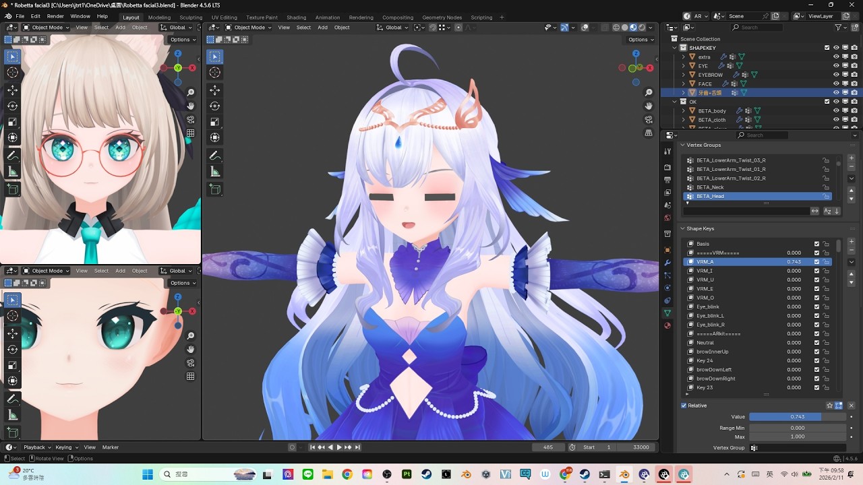863x485 pixels.
Task: Mute the VRM_I shape key checkbox
Action: [x=816, y=271]
